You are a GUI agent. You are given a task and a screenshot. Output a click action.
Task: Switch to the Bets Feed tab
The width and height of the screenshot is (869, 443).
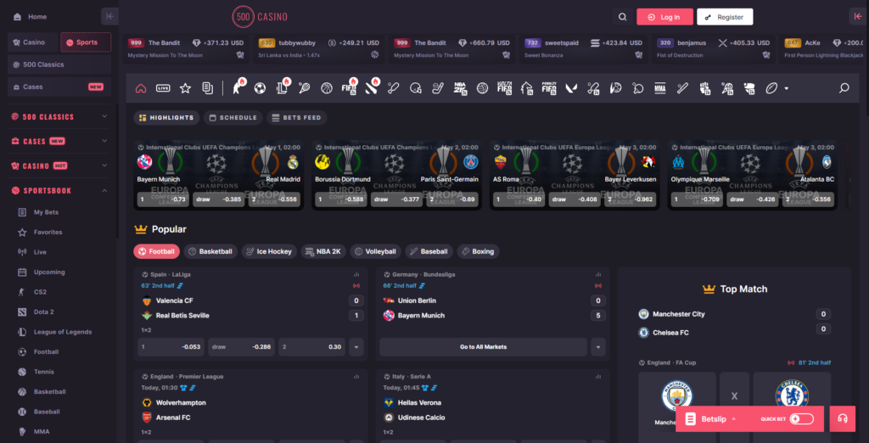click(x=297, y=118)
